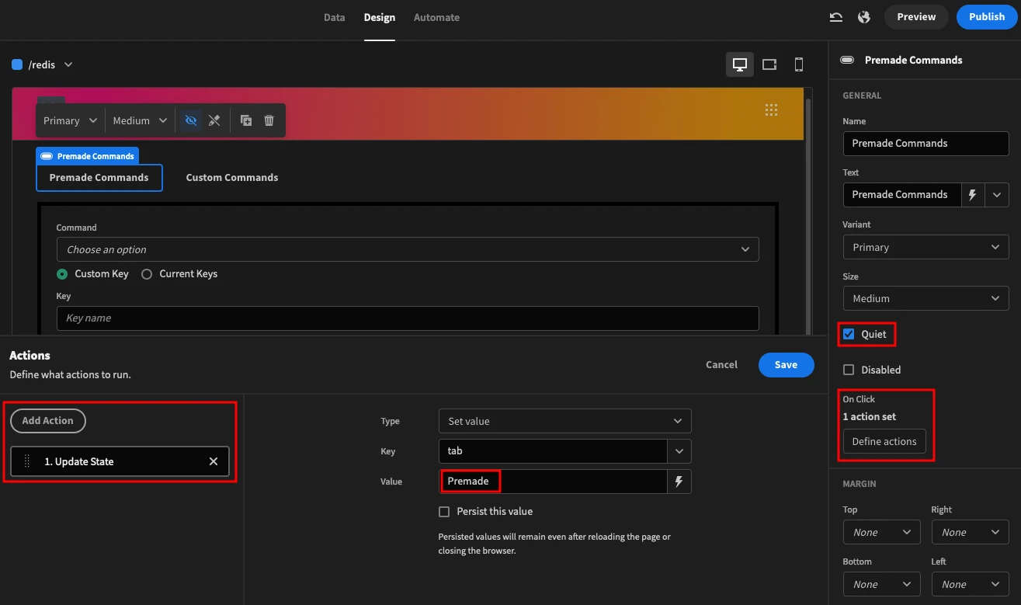Save the actions
Viewport: 1021px width, 605px height.
786,365
